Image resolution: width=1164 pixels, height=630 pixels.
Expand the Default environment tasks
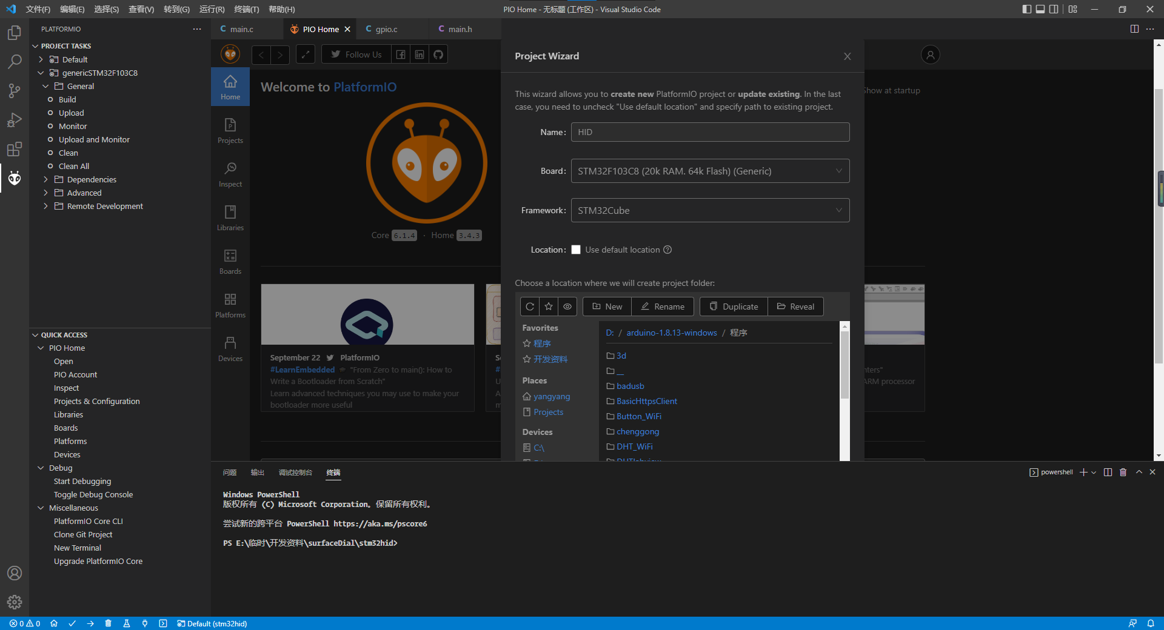[41, 59]
